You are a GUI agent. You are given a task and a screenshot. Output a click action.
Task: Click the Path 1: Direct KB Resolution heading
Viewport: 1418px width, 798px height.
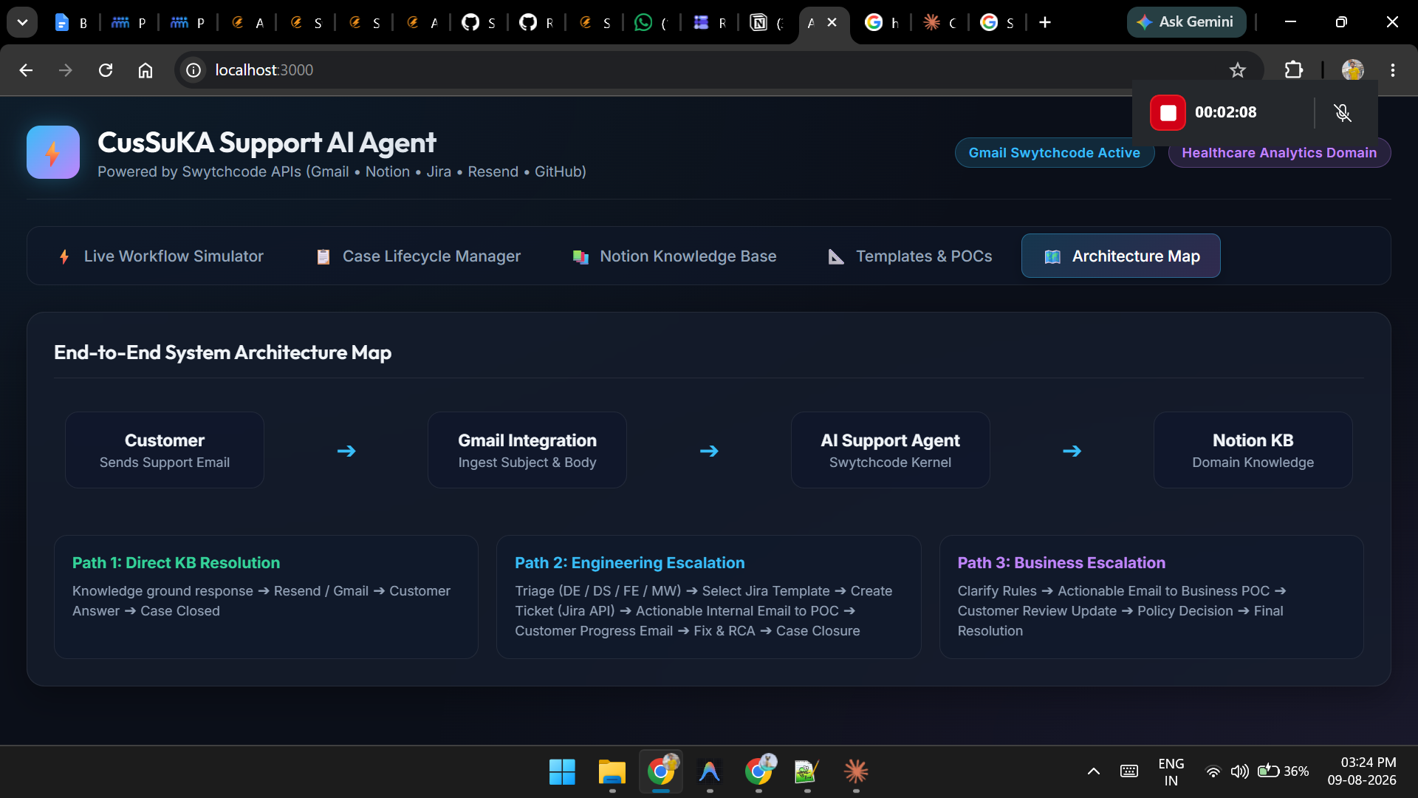click(x=177, y=563)
